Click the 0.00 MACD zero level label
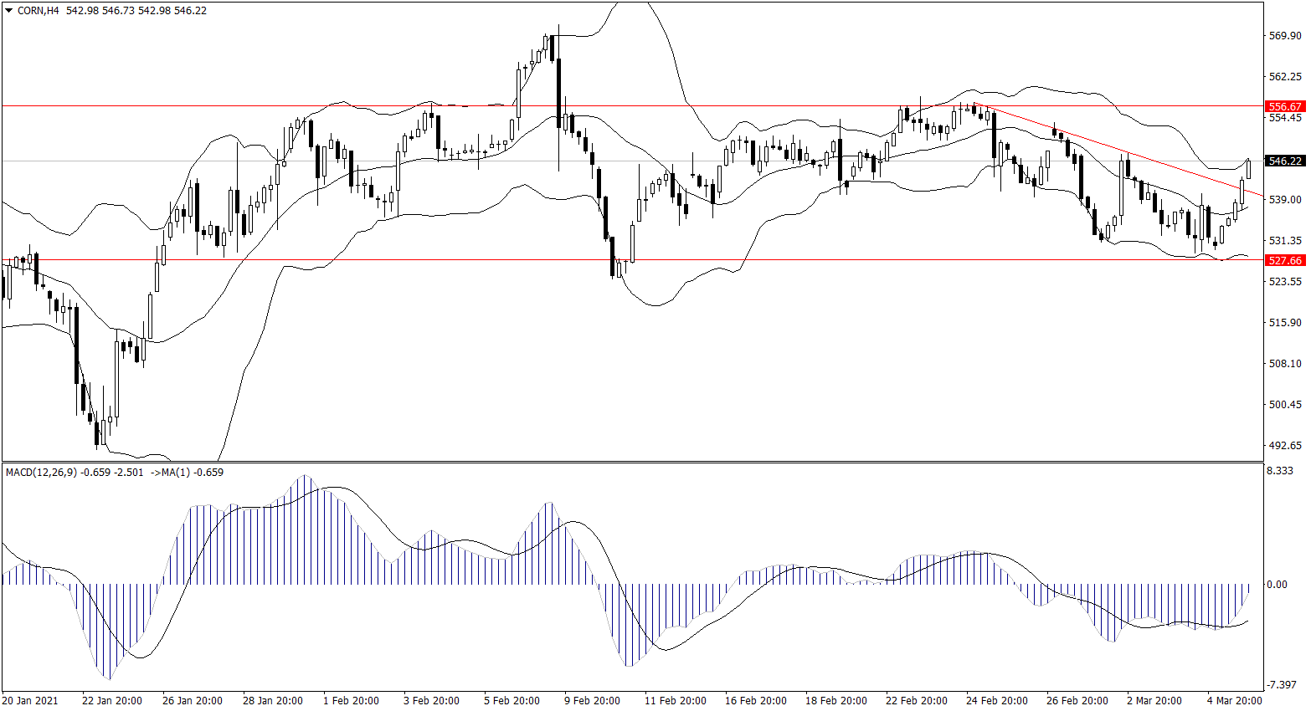1311x711 pixels. tap(1277, 585)
